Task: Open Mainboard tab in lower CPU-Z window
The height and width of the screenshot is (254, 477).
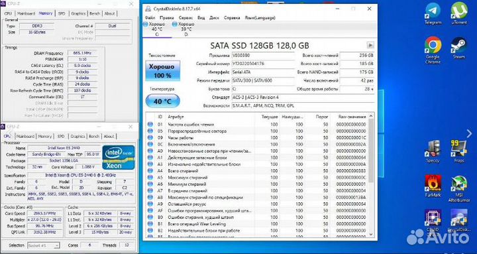Action: click(26, 136)
